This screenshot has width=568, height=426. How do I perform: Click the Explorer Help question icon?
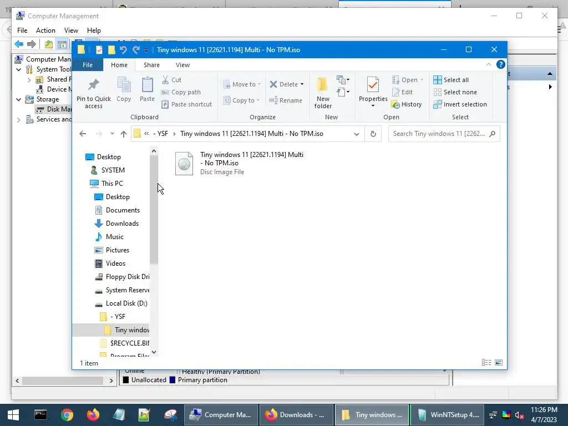point(501,64)
